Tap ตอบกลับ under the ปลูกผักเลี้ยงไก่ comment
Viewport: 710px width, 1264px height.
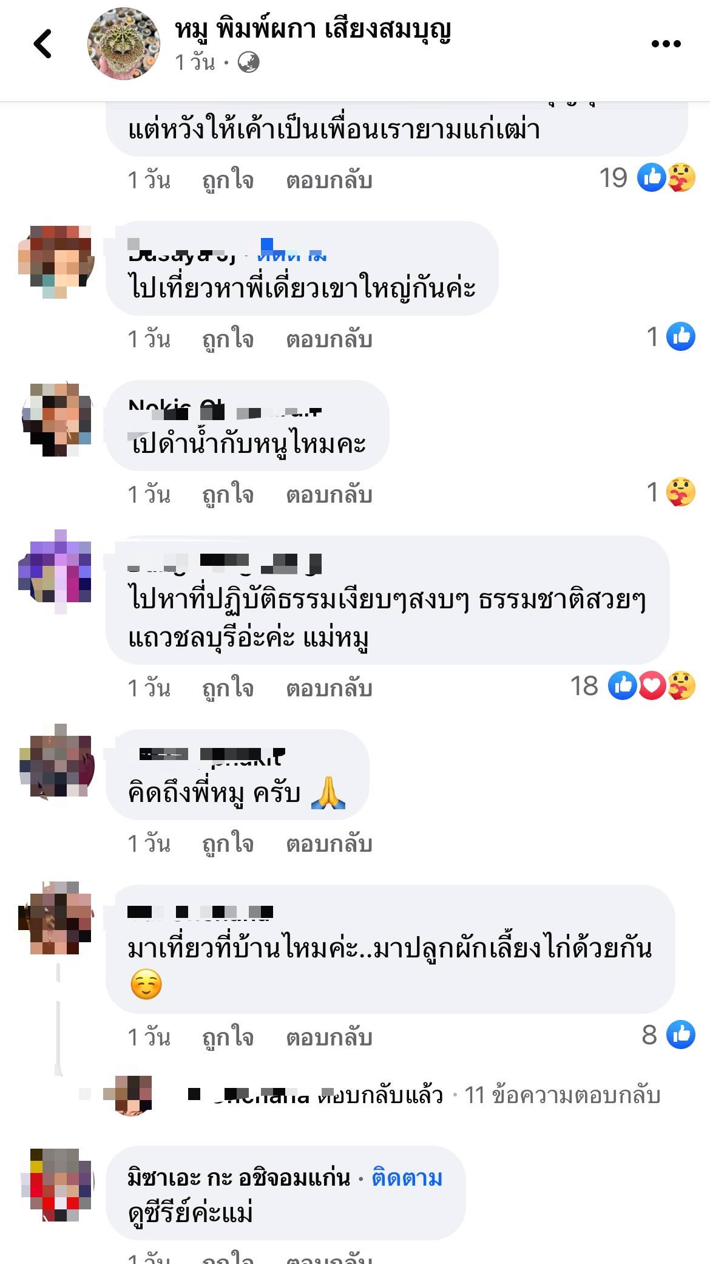coord(329,1038)
